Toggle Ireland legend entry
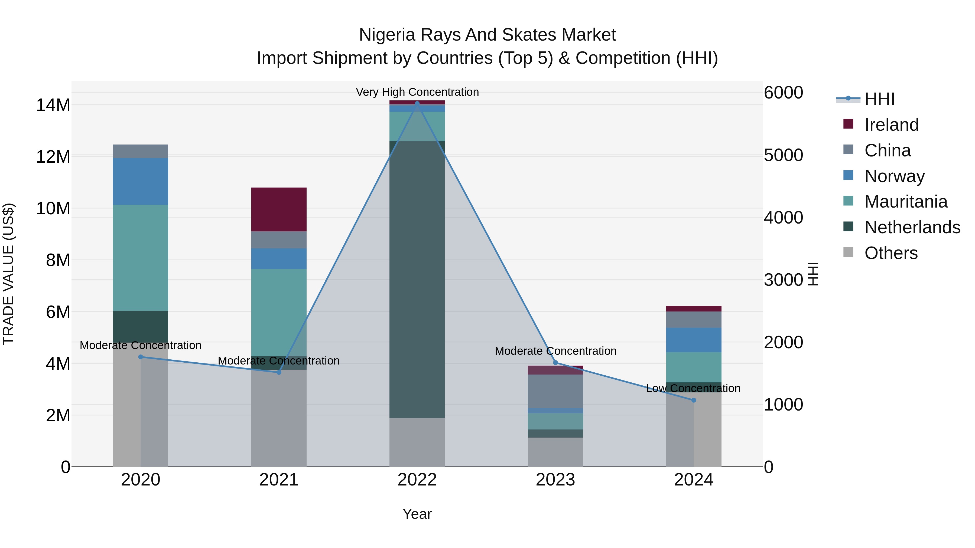This screenshot has width=975, height=548. [880, 125]
